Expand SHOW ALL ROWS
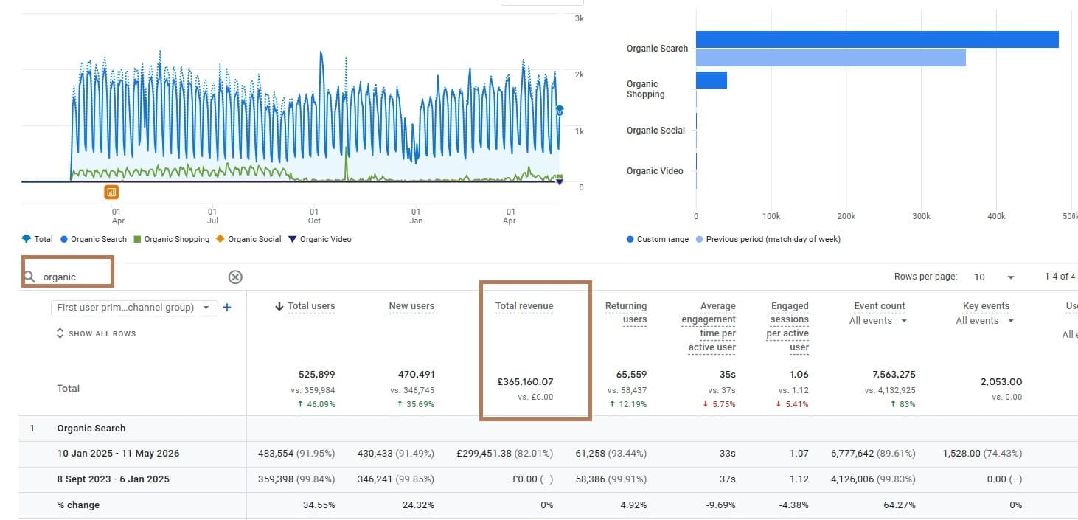Image resolution: width=1078 pixels, height=520 pixels. click(96, 333)
